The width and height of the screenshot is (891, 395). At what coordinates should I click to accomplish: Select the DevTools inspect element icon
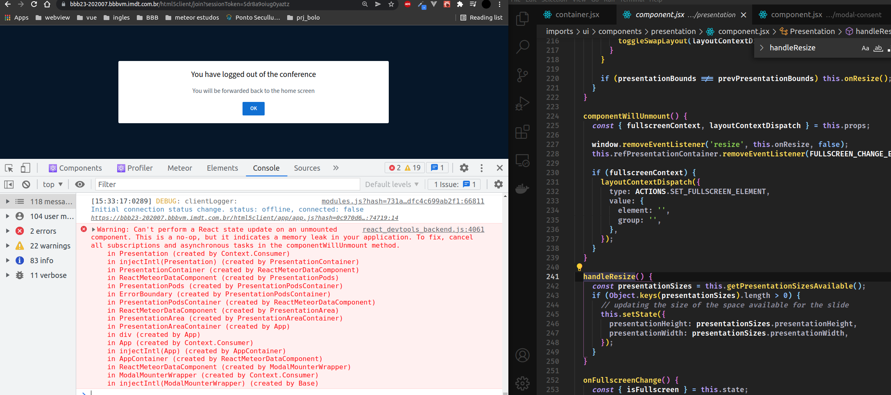coord(9,168)
